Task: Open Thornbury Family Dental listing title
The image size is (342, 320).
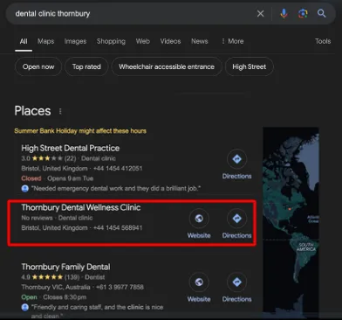Action: [65, 267]
